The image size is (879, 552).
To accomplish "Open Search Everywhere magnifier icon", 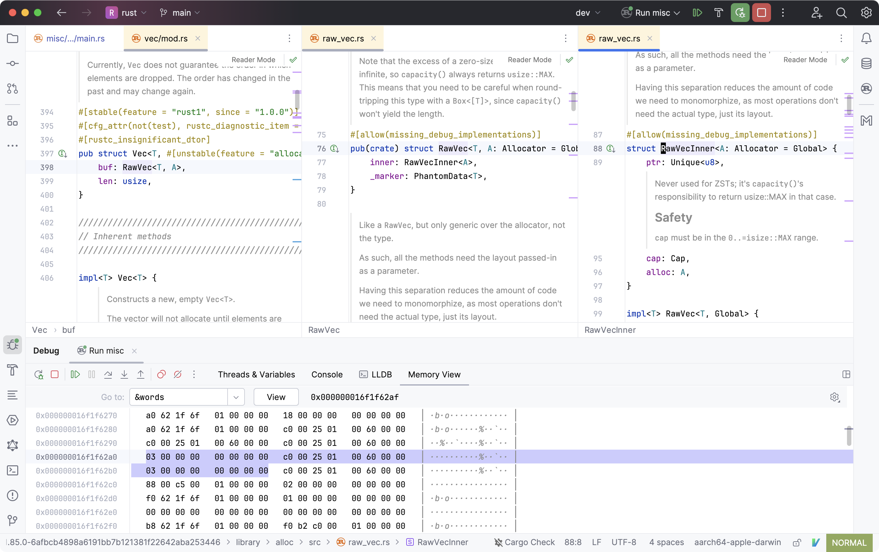I will [x=841, y=13].
